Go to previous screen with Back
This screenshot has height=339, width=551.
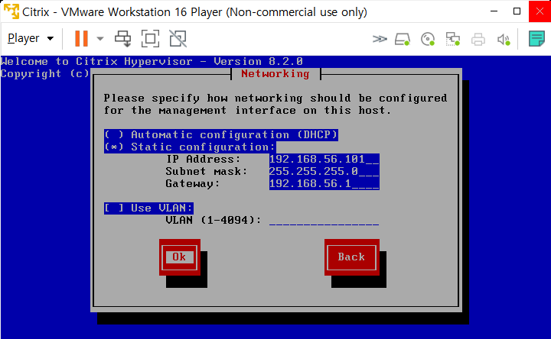352,257
